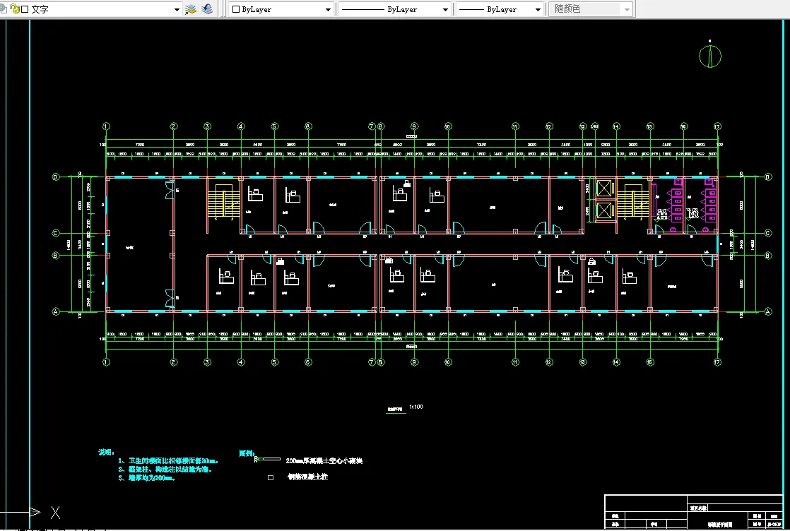Select note line 3 about 墙厚均为200mm

tap(147, 477)
